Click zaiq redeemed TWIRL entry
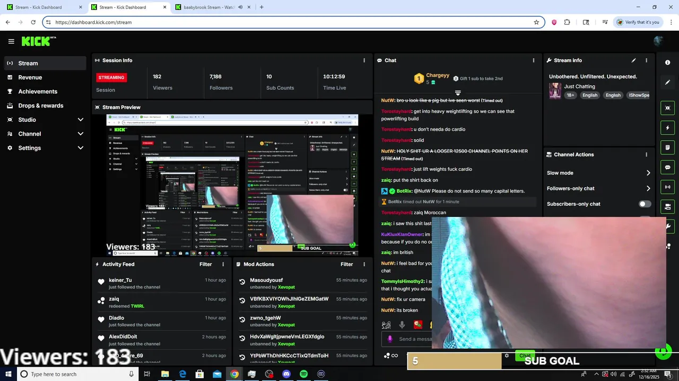 [x=162, y=302]
